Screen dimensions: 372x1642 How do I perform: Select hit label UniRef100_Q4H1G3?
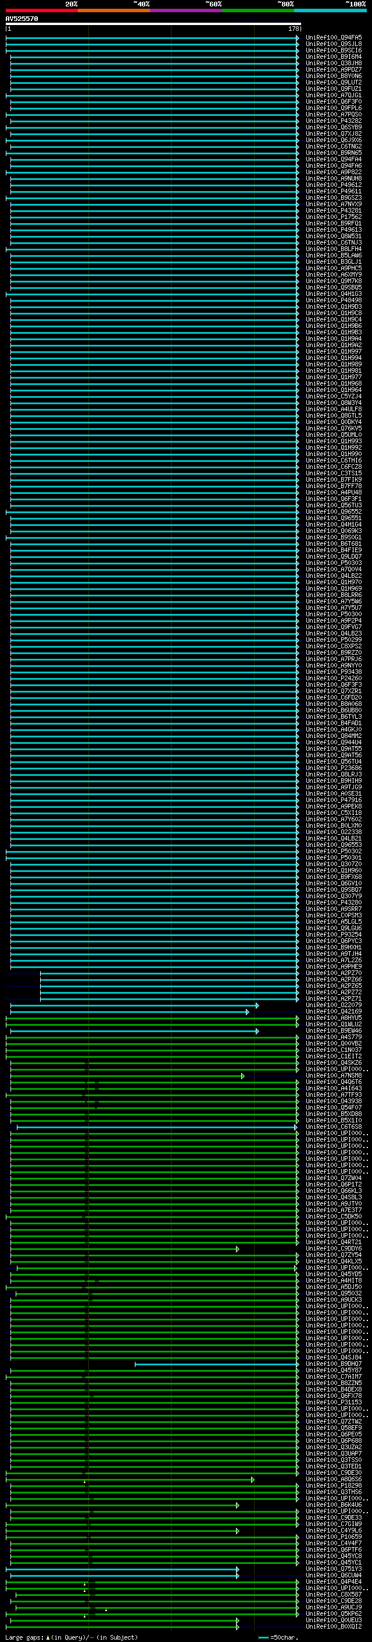[334, 294]
